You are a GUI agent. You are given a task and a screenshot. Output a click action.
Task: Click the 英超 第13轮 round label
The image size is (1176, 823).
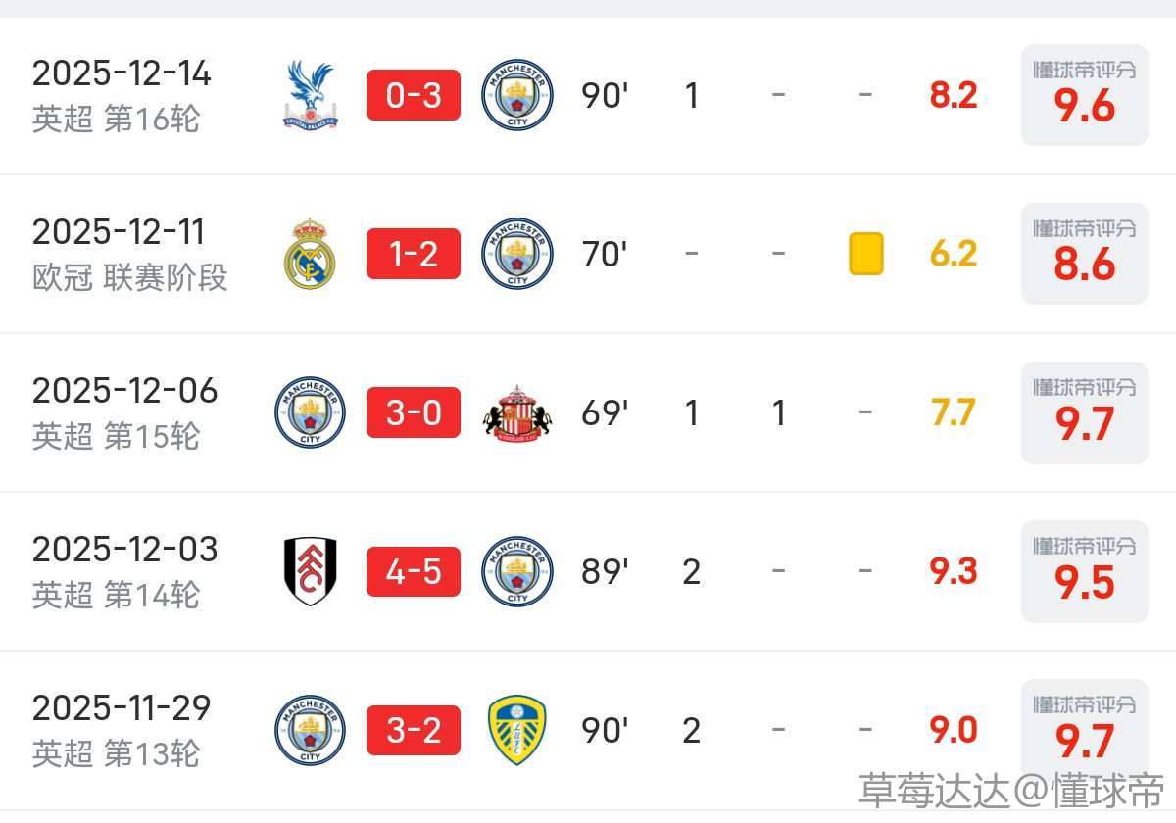point(116,753)
